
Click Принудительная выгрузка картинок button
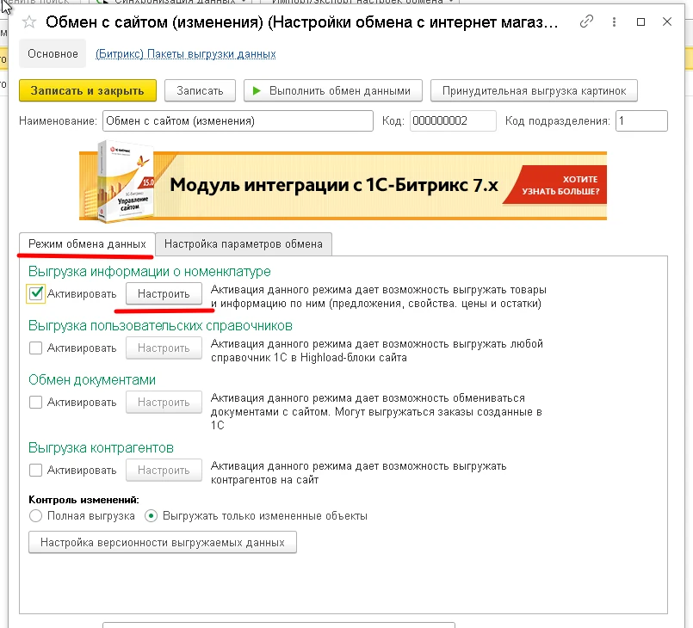tap(534, 90)
